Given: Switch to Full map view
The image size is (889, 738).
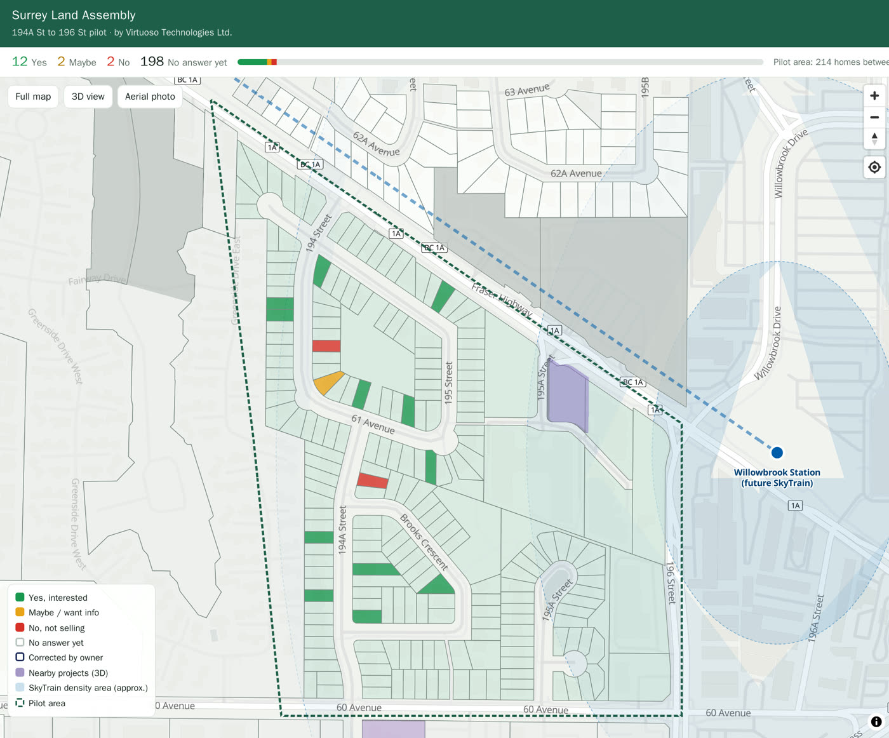Looking at the screenshot, I should [x=33, y=97].
